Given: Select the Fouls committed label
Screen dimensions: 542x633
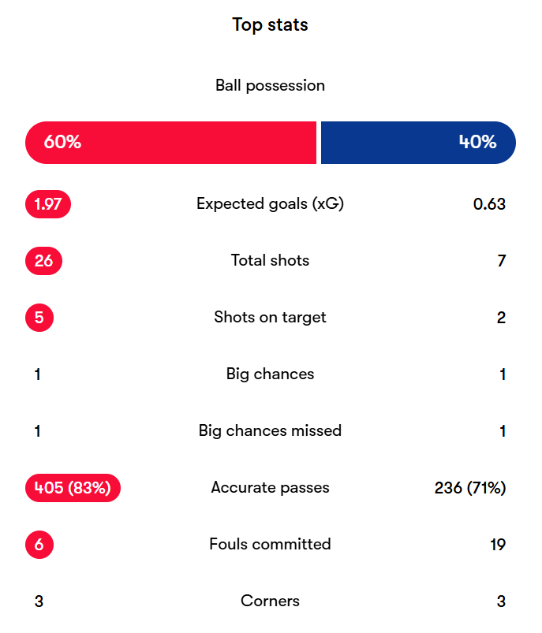Looking at the screenshot, I should (270, 545).
